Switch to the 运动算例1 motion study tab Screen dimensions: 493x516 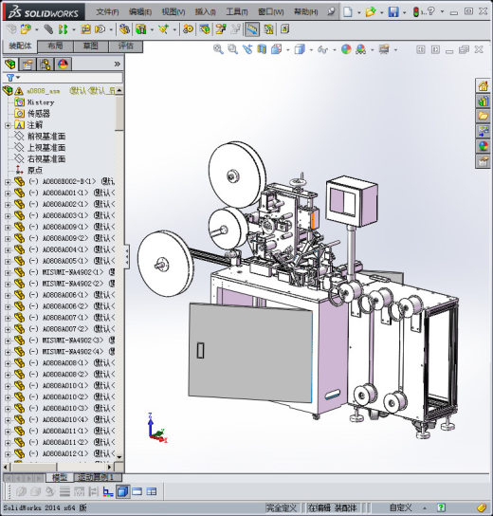coord(98,477)
